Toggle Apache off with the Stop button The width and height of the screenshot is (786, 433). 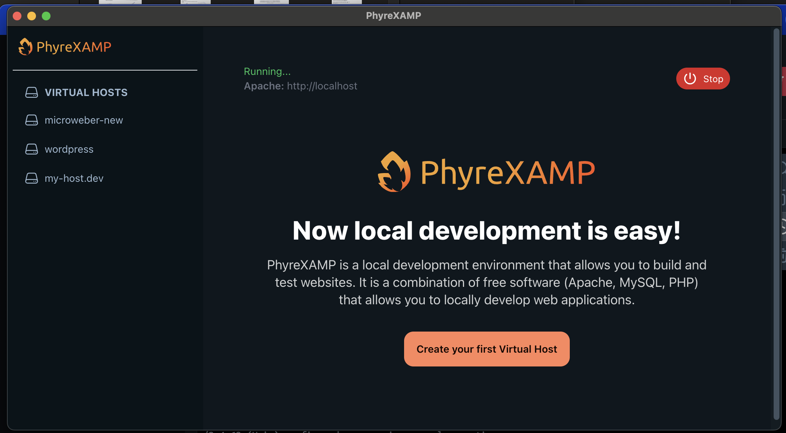(703, 78)
